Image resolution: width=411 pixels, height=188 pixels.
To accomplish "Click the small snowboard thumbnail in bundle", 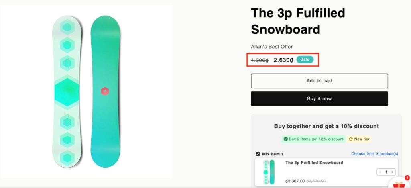I will 269,172.
